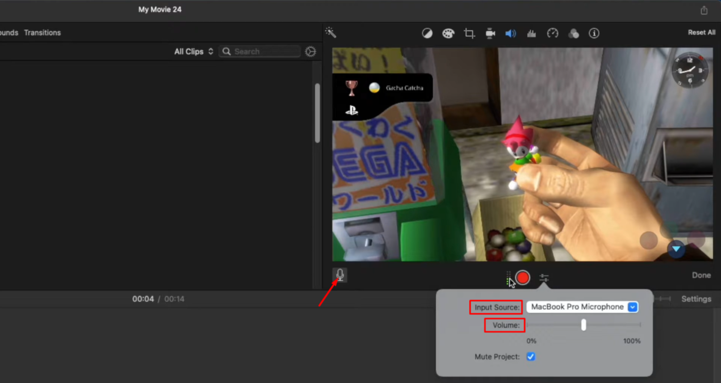Select the Speed tool
The width and height of the screenshot is (721, 383).
coord(552,33)
